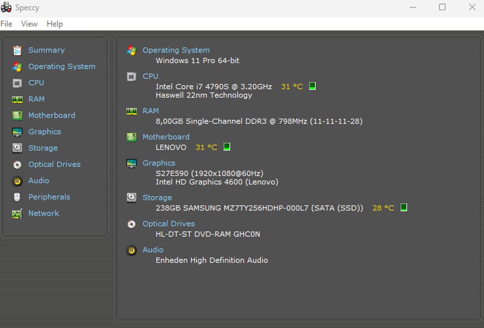Screen dimensions: 484x328
Task: Click the Audio speaker icon in main panel
Action: [132, 250]
